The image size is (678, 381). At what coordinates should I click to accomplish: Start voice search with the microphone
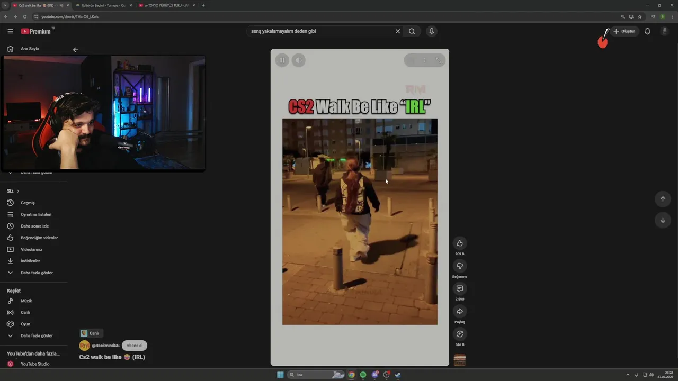[x=432, y=31]
